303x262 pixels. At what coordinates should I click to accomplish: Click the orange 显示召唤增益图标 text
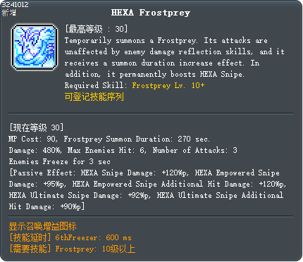point(42,227)
